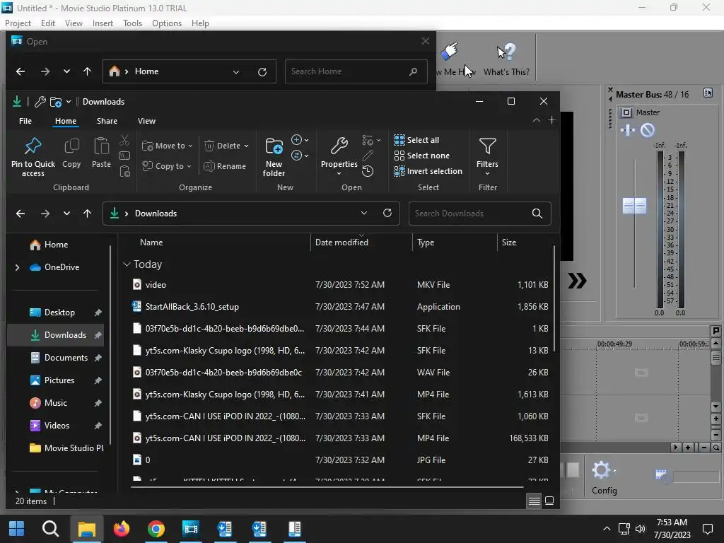
Task: Click the Search Downloads magnifier icon
Action: [537, 214]
